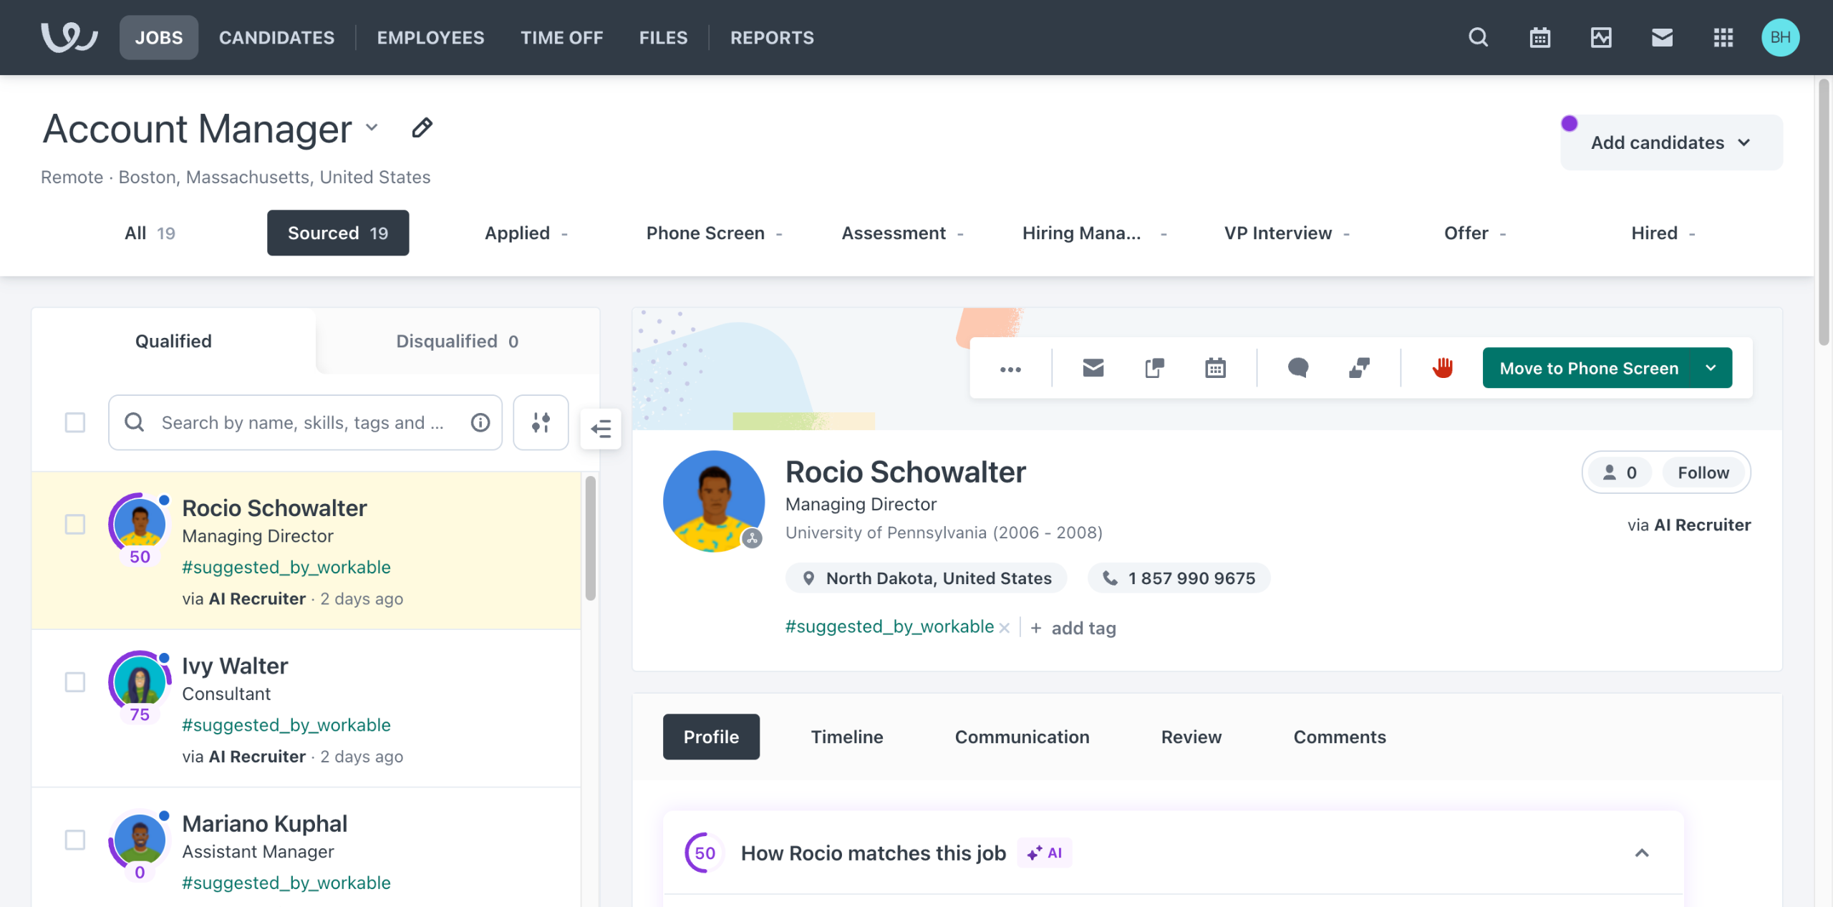1833x907 pixels.
Task: Tick Rocio Schowalter's checkbox
Action: 75,524
